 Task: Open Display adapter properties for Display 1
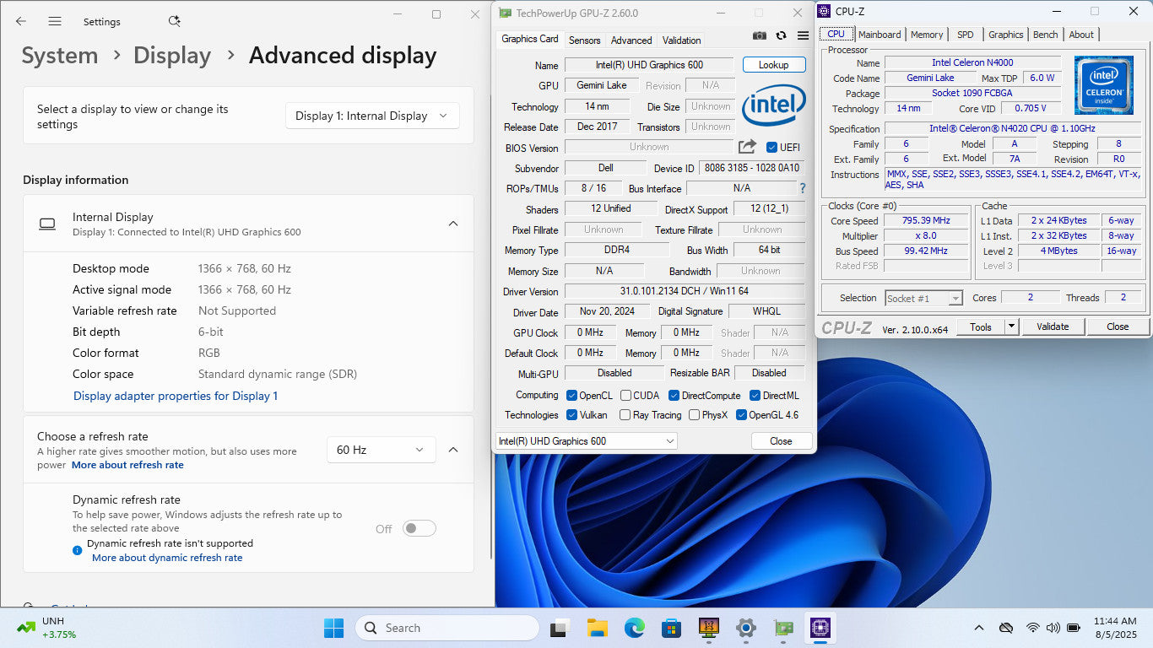(176, 396)
